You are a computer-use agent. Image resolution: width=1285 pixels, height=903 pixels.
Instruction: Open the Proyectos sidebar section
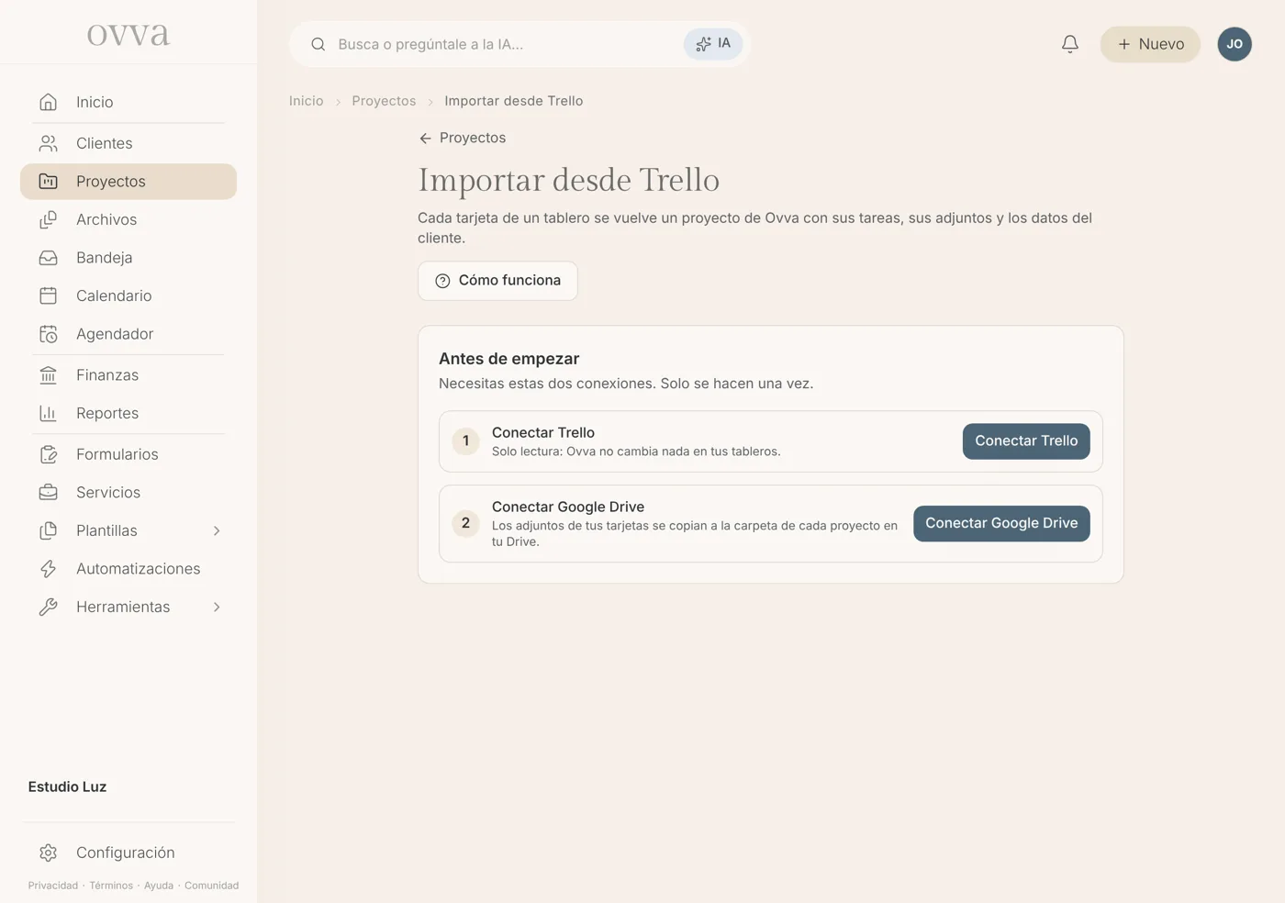point(128,182)
